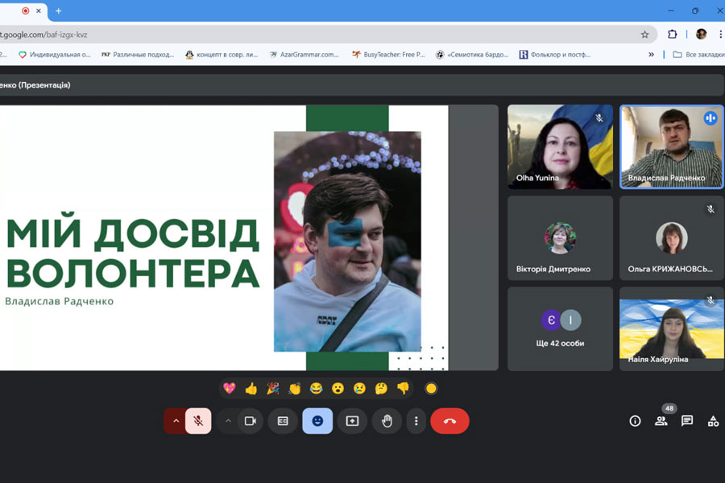Viewport: 725px width, 483px height.
Task: Send the thinking face reaction
Action: (x=382, y=388)
